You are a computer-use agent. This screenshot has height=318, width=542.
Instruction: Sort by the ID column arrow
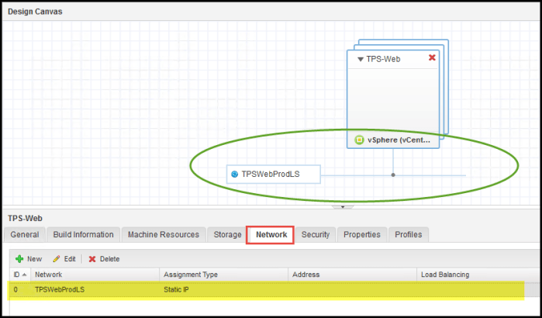point(25,275)
